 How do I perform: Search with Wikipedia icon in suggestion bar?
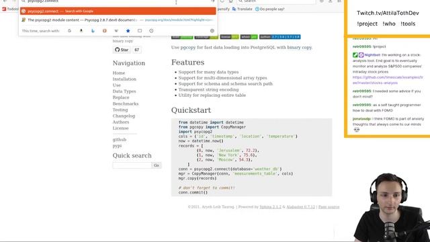pos(116,31)
